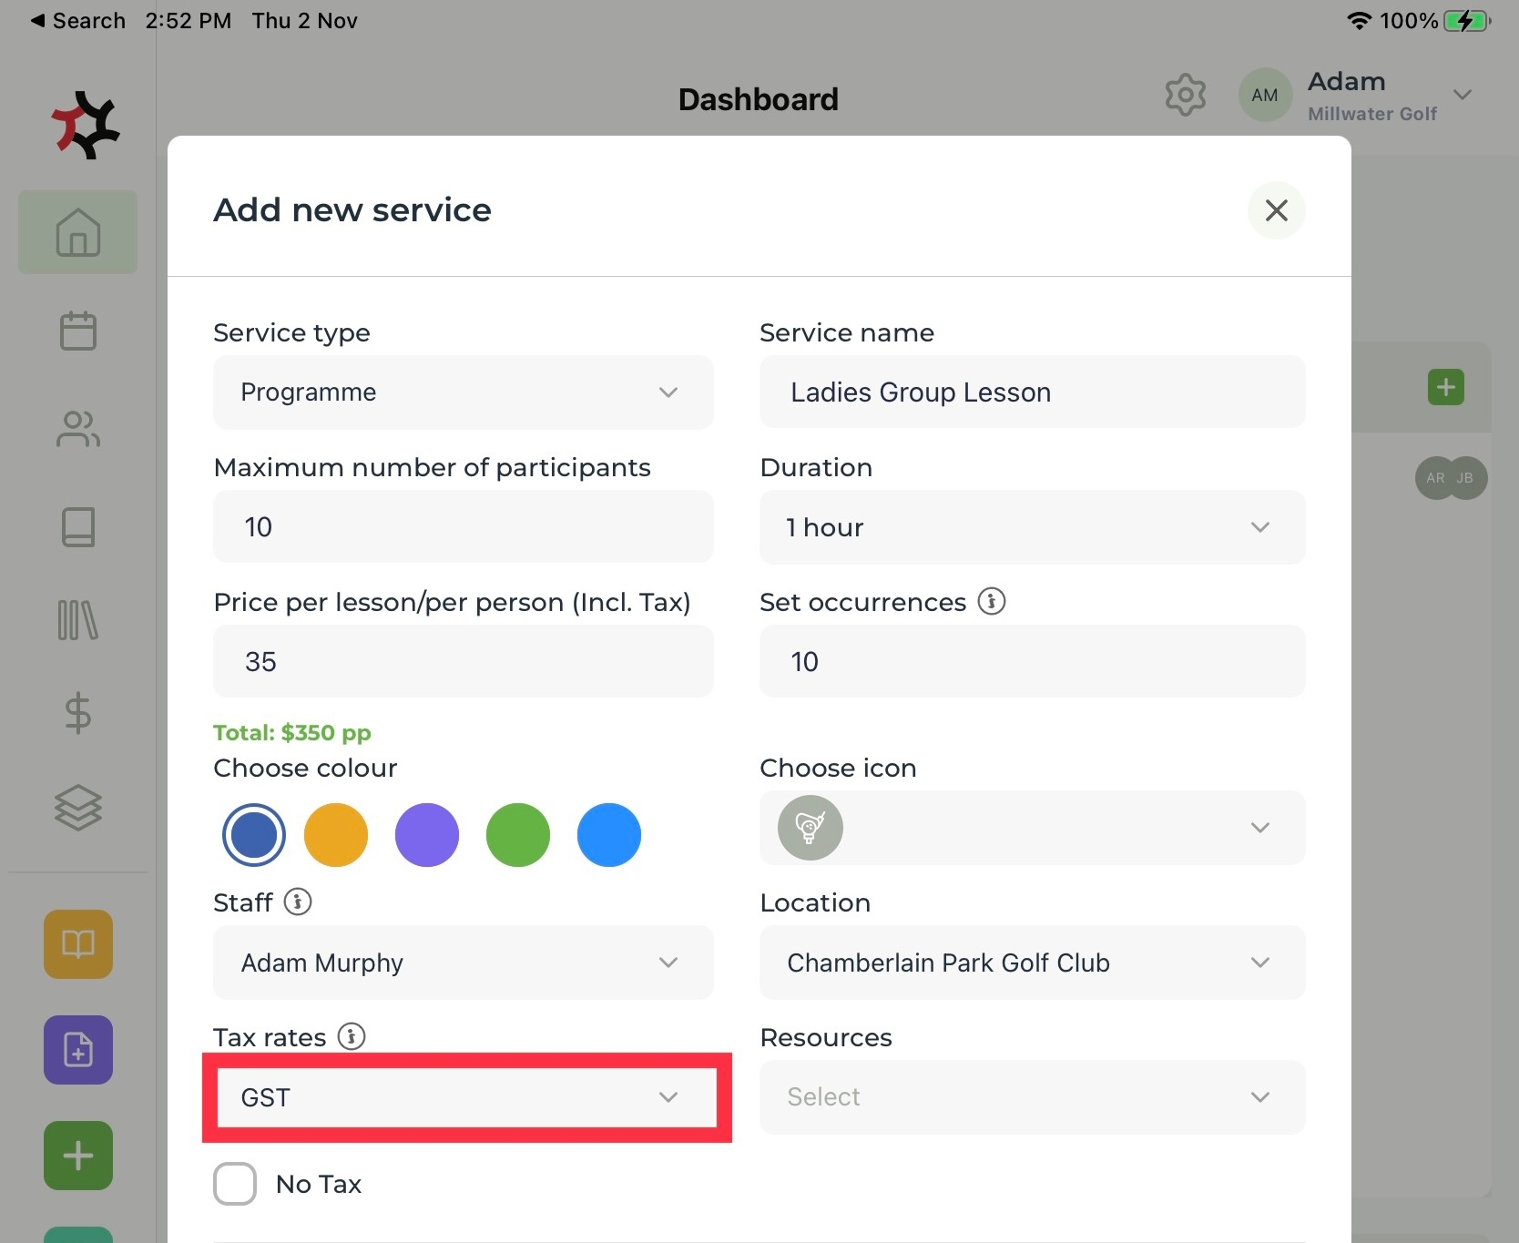Click the dollar sign payments icon

point(78,713)
